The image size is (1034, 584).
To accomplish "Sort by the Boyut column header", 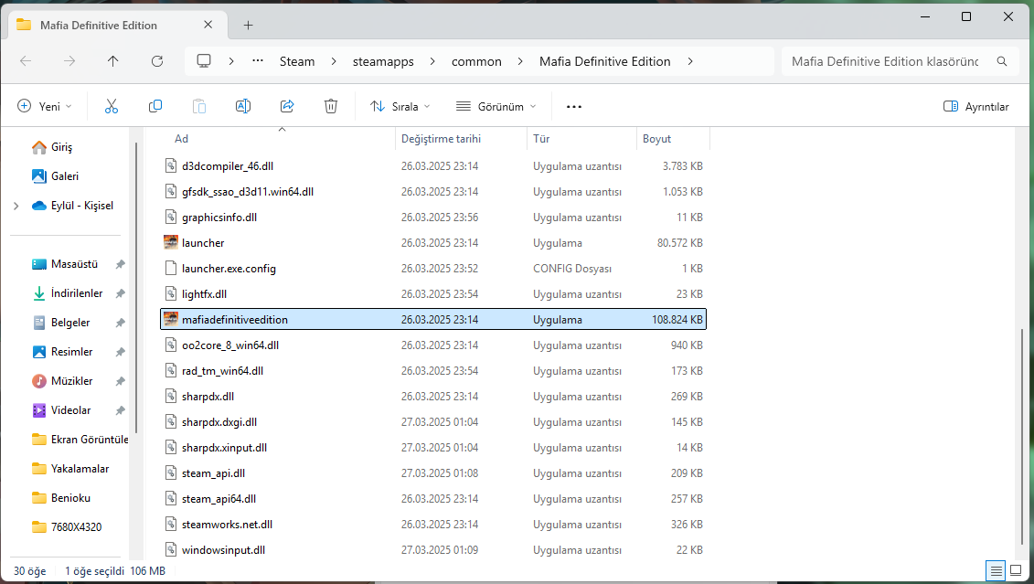I will 656,138.
